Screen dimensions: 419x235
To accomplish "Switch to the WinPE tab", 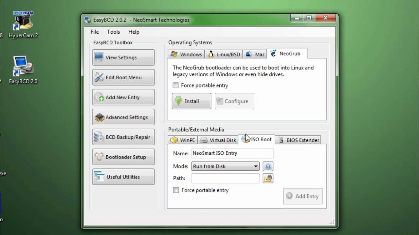I will [183, 140].
